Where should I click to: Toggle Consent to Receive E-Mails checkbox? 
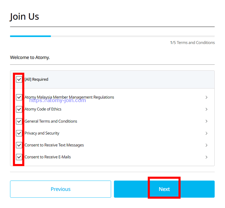pyautogui.click(x=19, y=157)
